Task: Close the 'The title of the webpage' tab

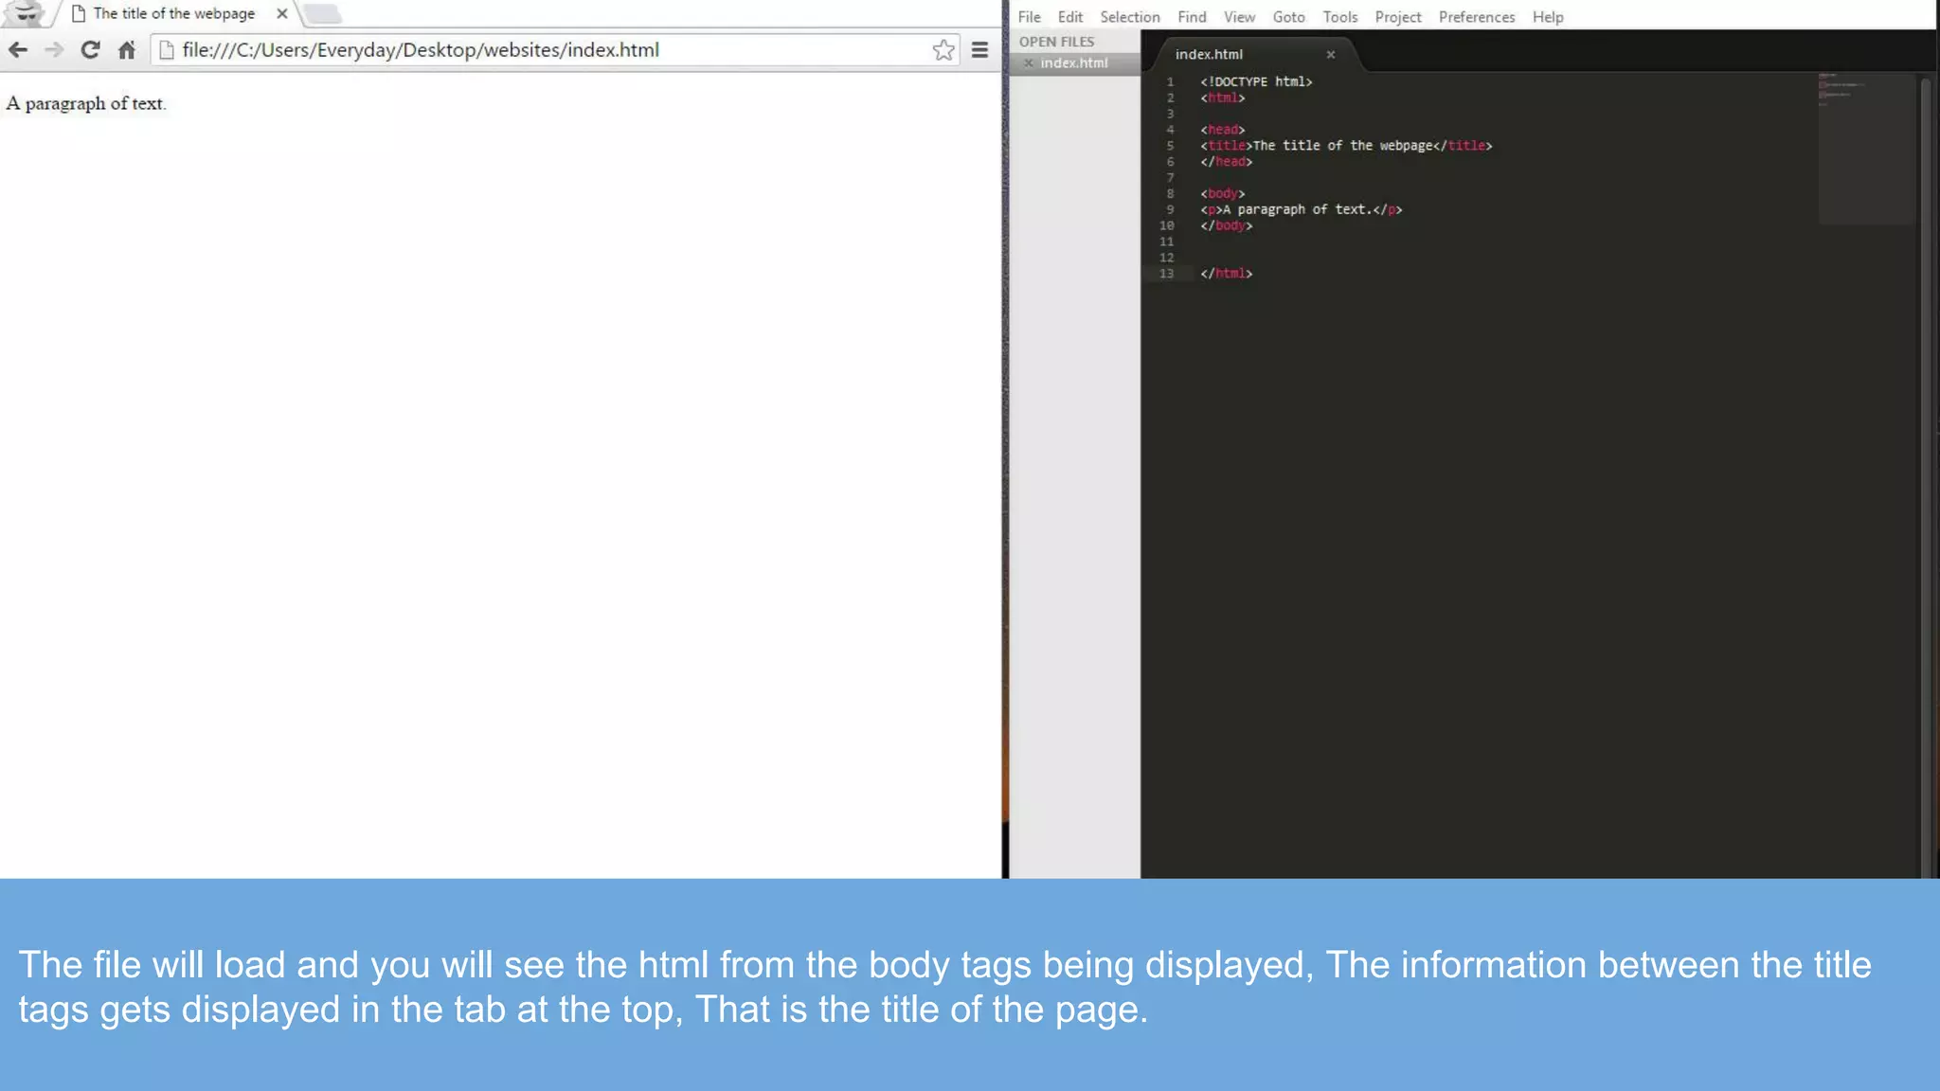Action: [x=281, y=13]
